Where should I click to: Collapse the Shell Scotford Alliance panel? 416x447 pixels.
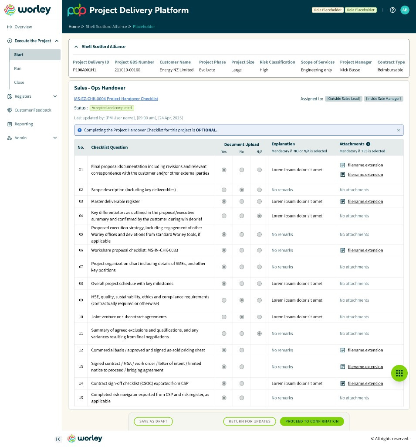tap(76, 47)
